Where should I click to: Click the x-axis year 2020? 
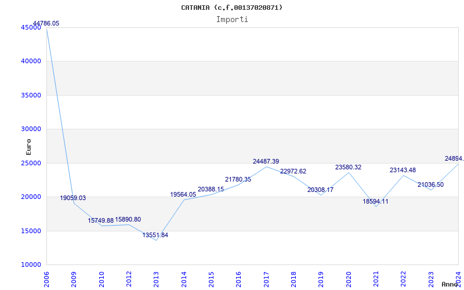349,279
